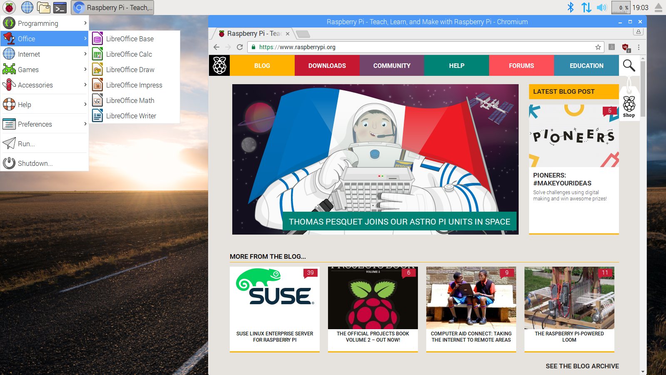This screenshot has height=375, width=666.
Task: Expand the Preferences menu category
Action: [x=45, y=124]
